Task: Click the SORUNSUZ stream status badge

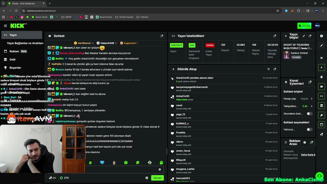Action: pos(177,45)
